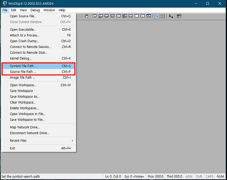Click Save Workspace menu entry

pyautogui.click(x=39, y=91)
